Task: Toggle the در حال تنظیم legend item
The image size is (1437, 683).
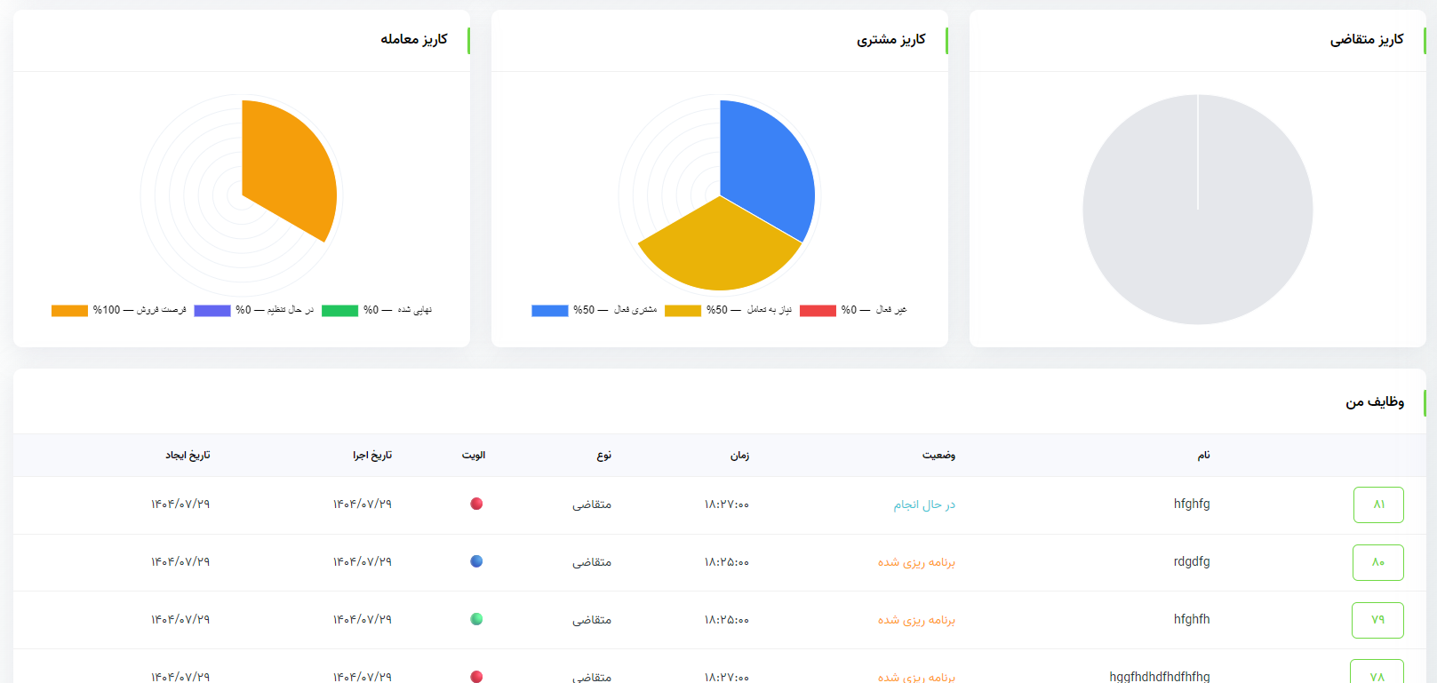Action: pyautogui.click(x=254, y=310)
